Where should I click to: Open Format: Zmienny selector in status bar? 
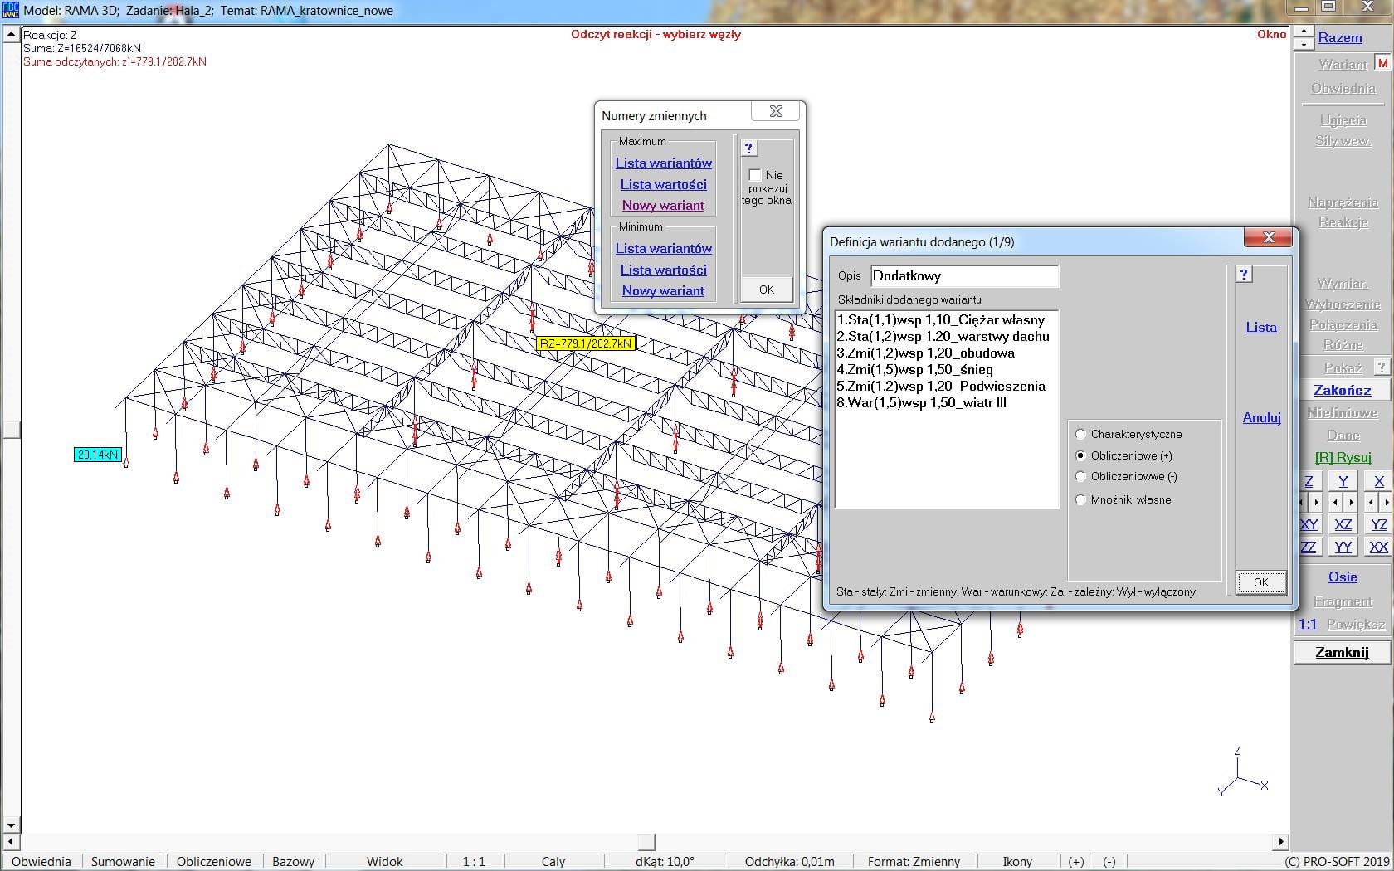[914, 861]
